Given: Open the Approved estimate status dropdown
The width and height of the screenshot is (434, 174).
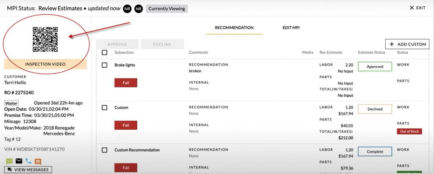Looking at the screenshot, I should point(375,66).
